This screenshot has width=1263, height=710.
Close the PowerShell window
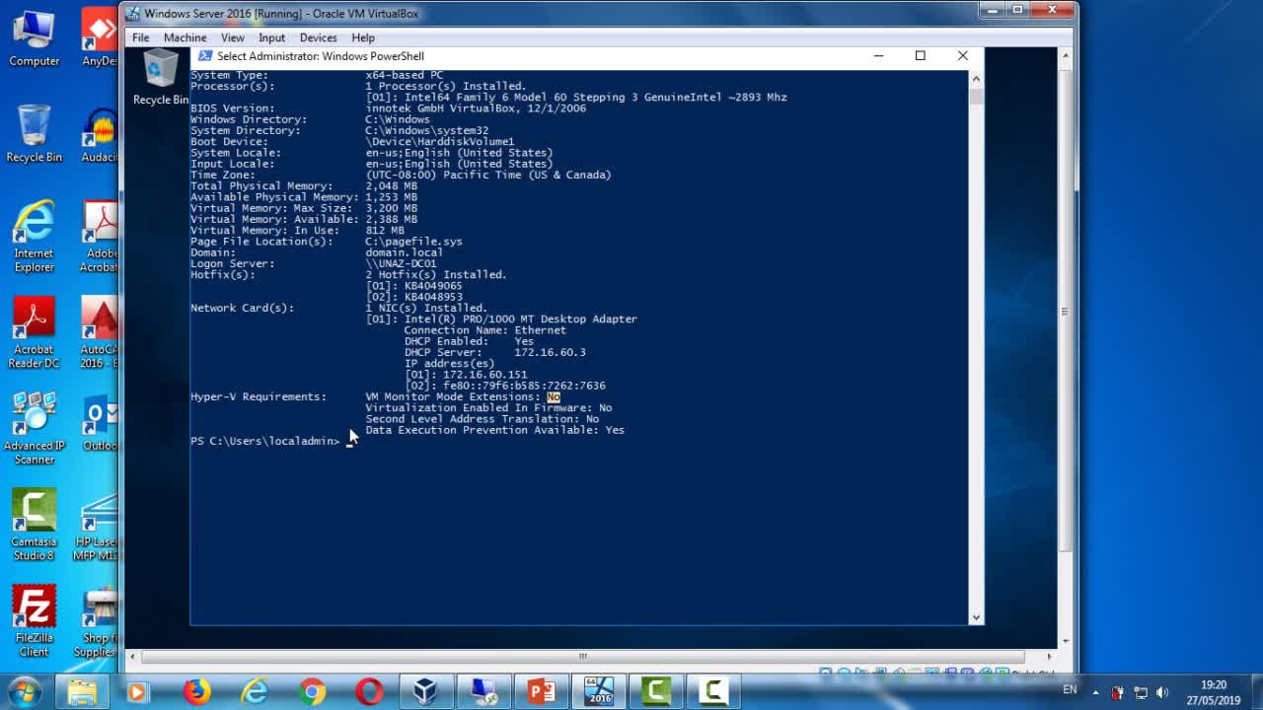[x=963, y=56]
